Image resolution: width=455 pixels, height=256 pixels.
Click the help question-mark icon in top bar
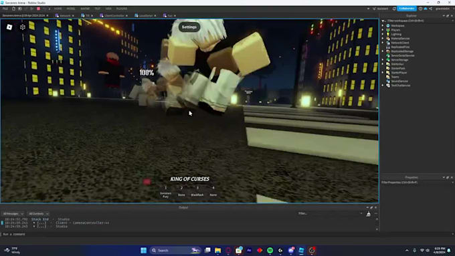point(420,9)
